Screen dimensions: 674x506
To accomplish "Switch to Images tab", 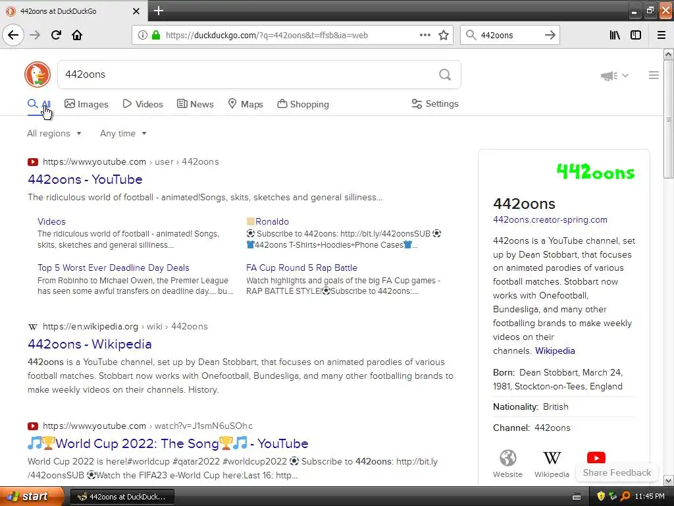I will point(86,103).
